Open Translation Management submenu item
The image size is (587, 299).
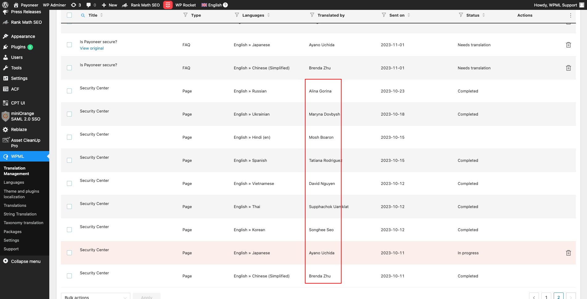[16, 171]
